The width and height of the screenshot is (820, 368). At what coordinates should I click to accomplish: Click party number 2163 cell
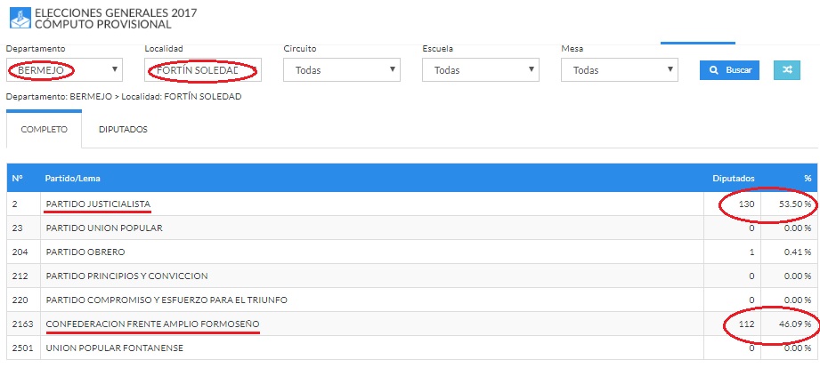[23, 324]
